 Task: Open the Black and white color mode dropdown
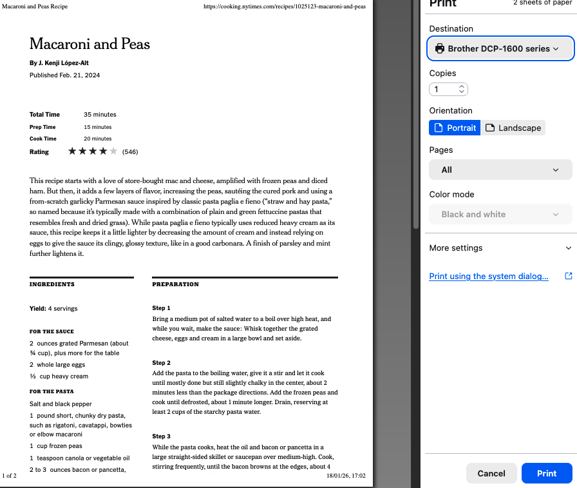500,215
